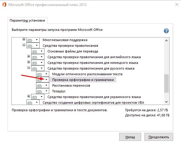Select the Параметры установки tab

click(x=27, y=20)
